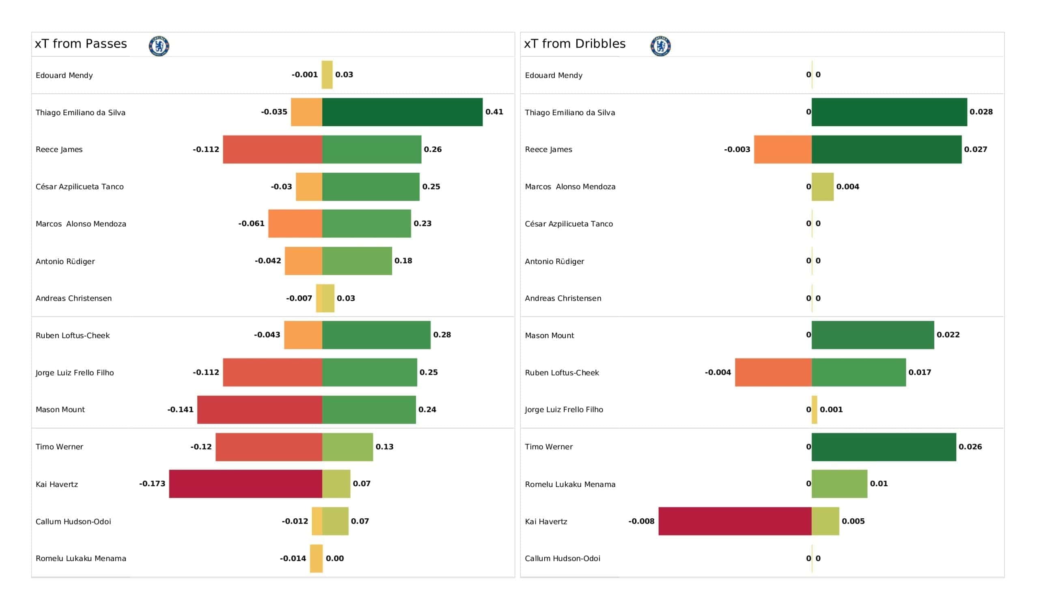Click Kai Havertz's crimson -0.008 dribbles bar
Image resolution: width=1039 pixels, height=610 pixels.
[735, 522]
